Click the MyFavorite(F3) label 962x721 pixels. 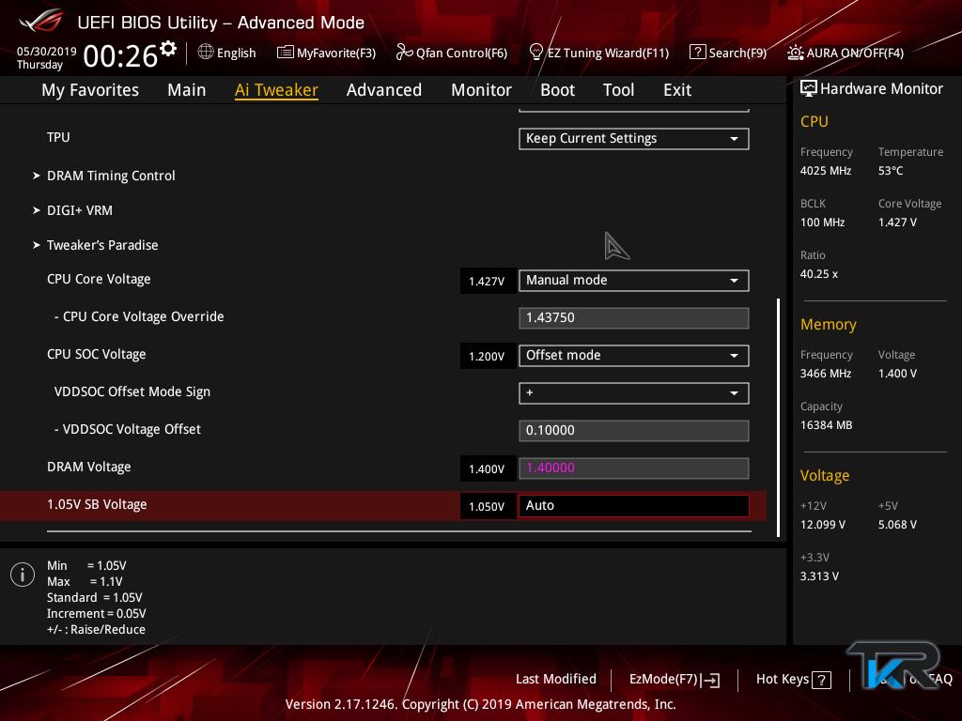click(x=336, y=53)
